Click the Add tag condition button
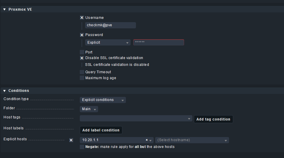Viewport: 284px width, 158px height. point(213,119)
